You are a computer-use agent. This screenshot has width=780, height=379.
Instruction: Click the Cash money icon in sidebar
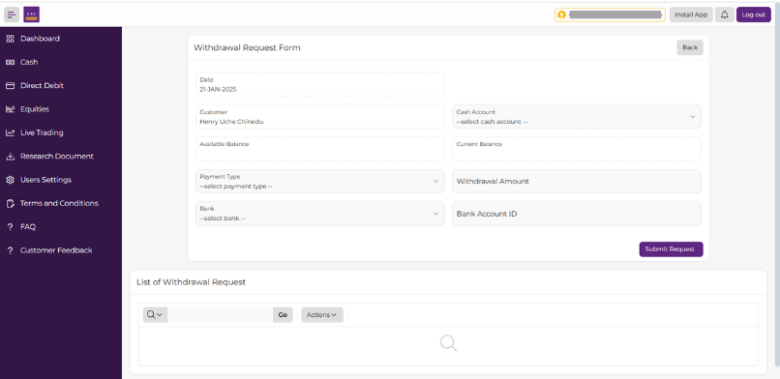click(x=10, y=62)
